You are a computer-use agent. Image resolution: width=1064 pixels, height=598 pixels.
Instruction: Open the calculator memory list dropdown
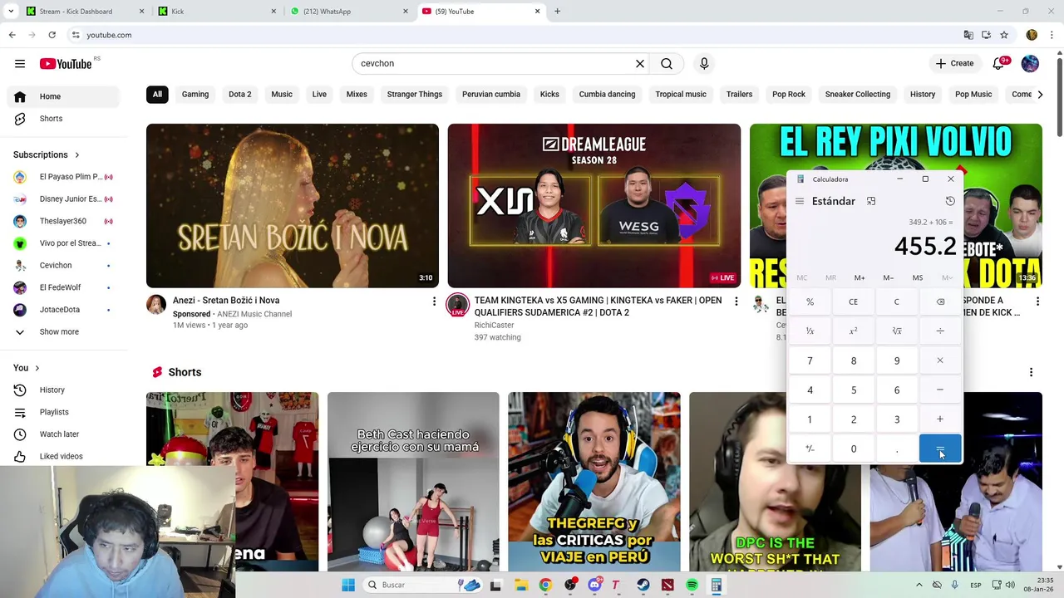point(947,277)
